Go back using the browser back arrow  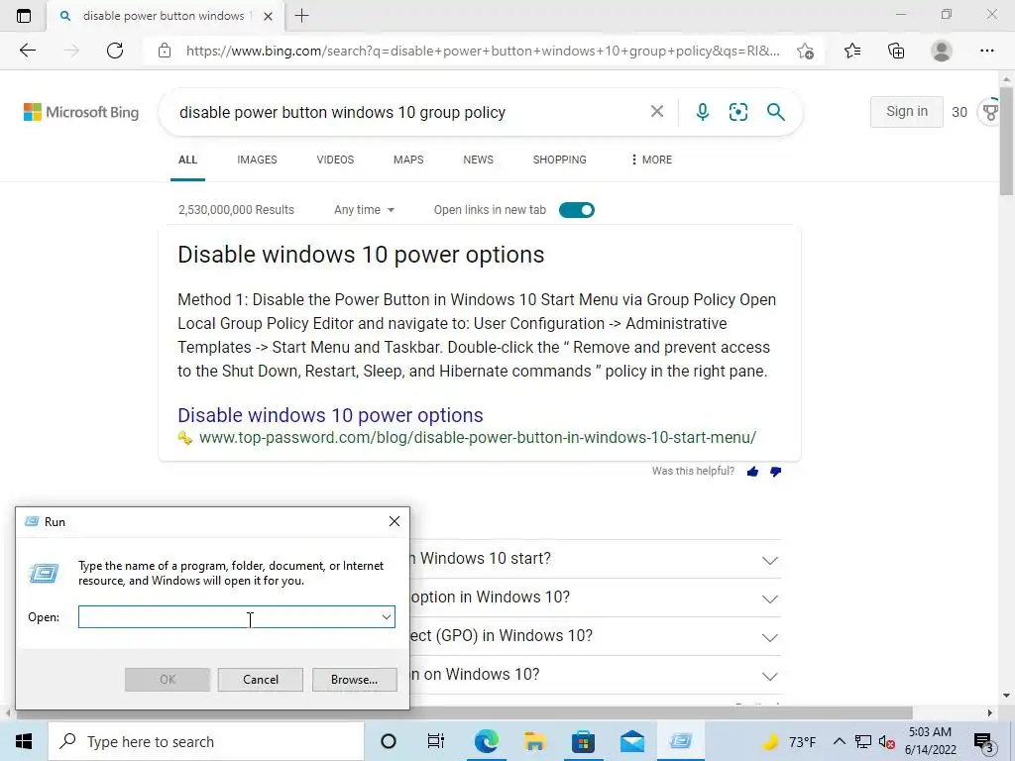pos(27,51)
